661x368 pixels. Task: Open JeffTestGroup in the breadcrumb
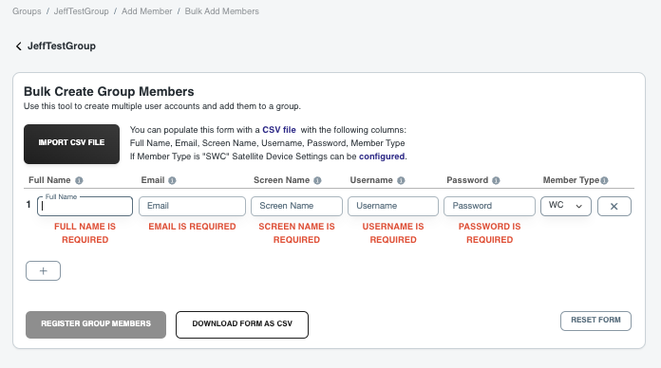pos(81,11)
